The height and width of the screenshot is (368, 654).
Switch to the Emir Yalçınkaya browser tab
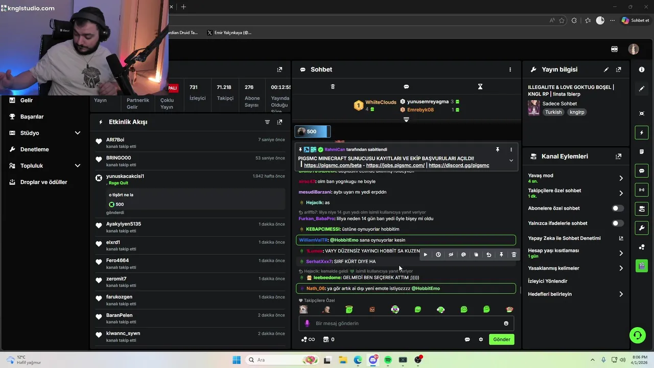(x=229, y=33)
